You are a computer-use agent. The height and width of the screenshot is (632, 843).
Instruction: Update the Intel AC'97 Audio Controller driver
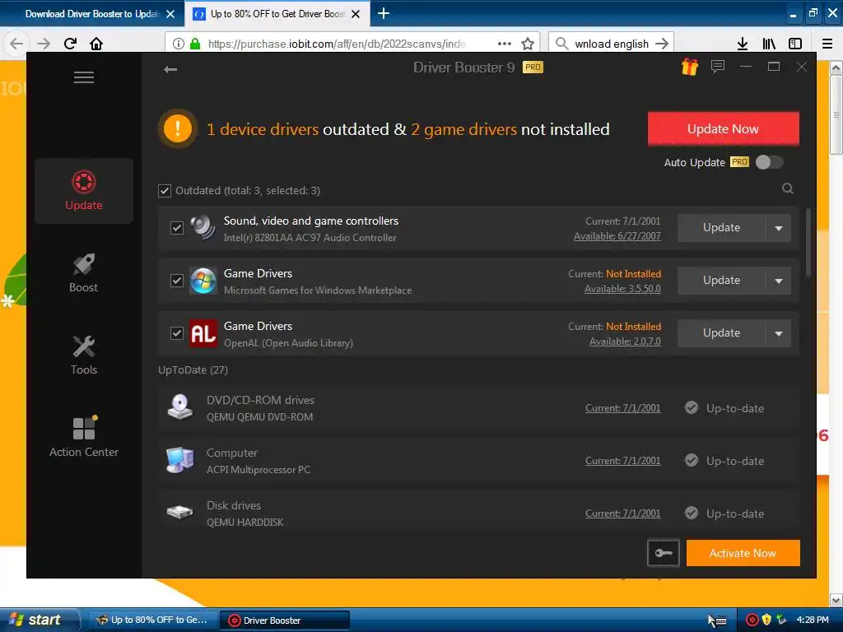tap(721, 228)
